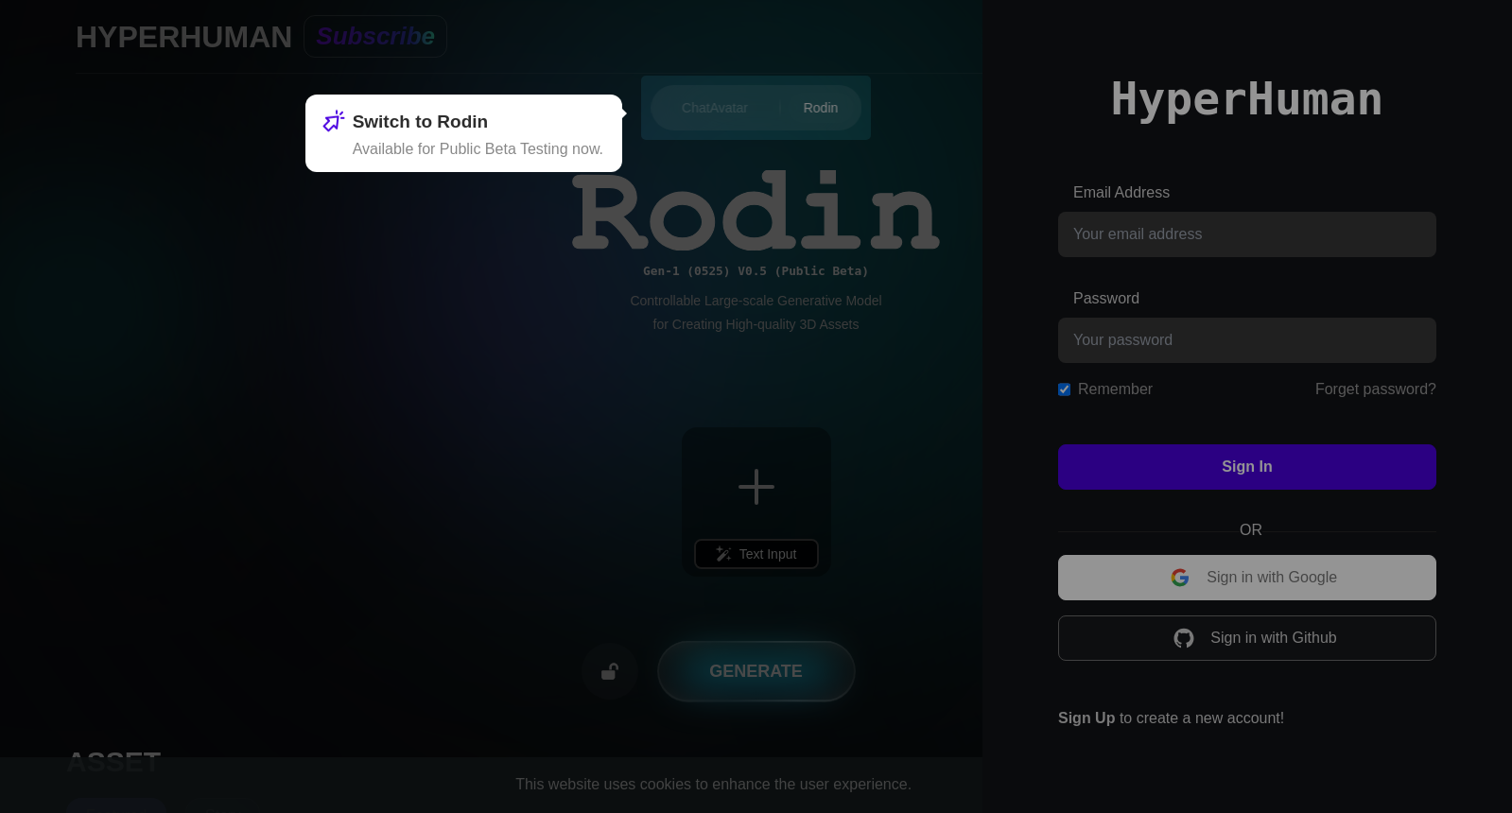Screen dimensions: 1512x813
Task: Click the Github logo icon
Action: pyautogui.click(x=1184, y=638)
